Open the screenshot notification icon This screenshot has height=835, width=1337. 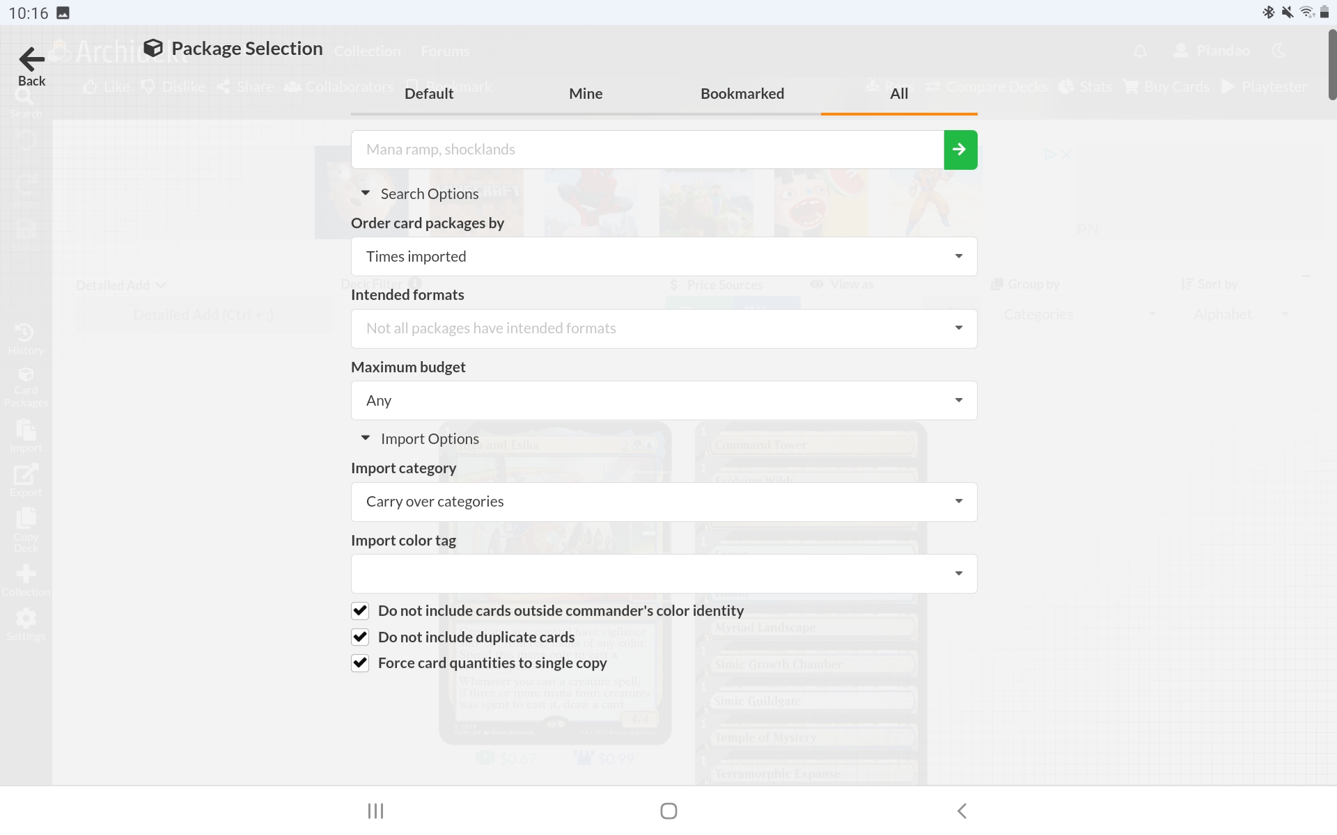(x=63, y=13)
